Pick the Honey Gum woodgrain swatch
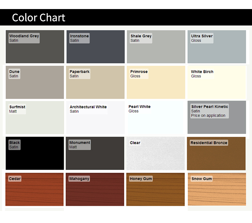 (x=156, y=189)
